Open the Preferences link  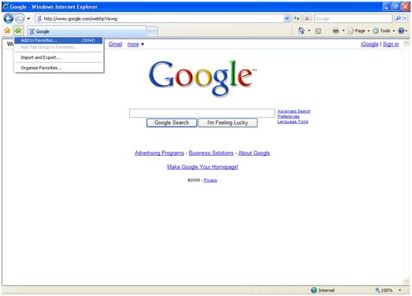(288, 117)
